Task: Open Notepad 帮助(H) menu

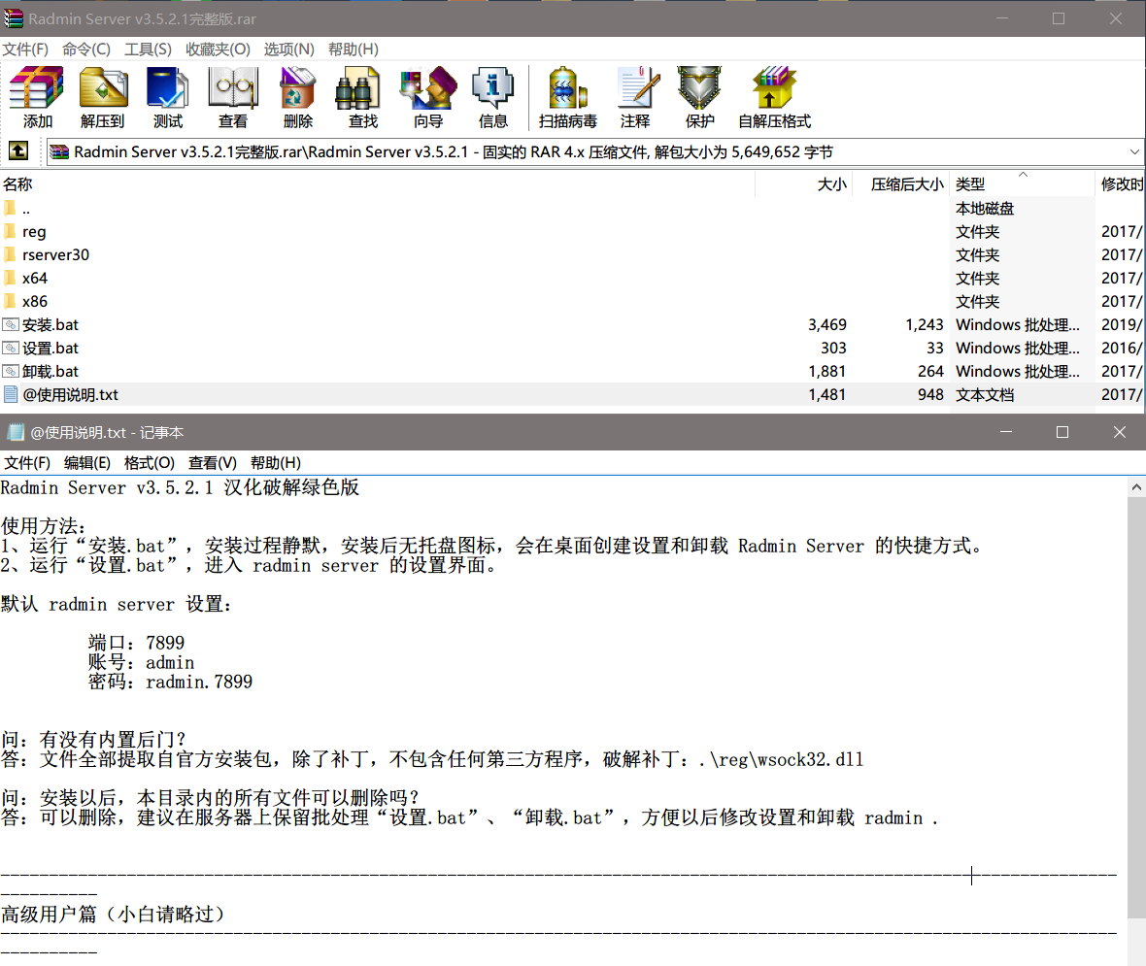Action: [276, 462]
